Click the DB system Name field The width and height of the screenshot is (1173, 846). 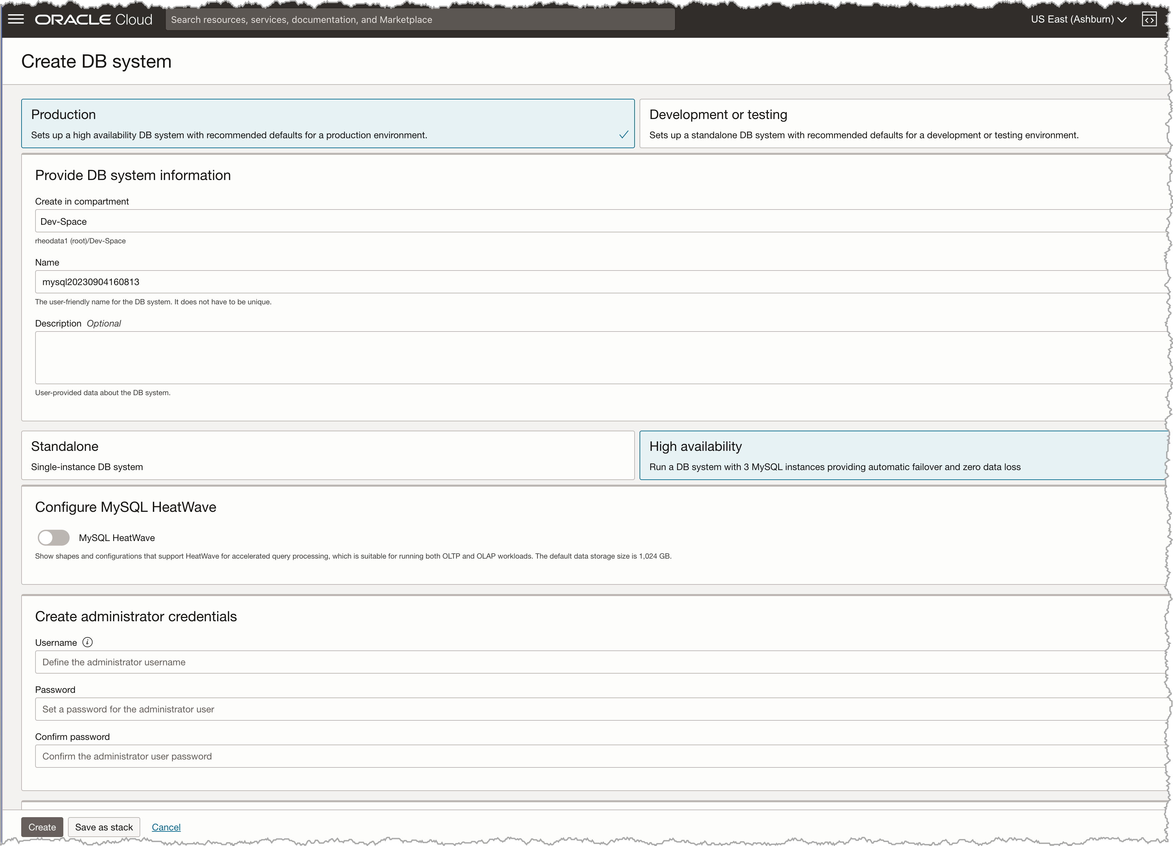600,282
